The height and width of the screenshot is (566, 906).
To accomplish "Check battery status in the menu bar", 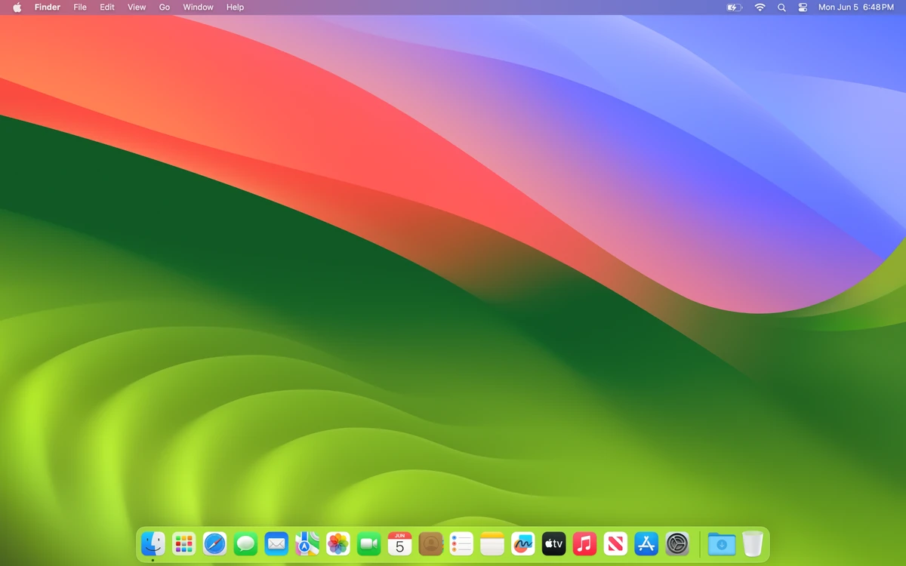I will [x=732, y=8].
